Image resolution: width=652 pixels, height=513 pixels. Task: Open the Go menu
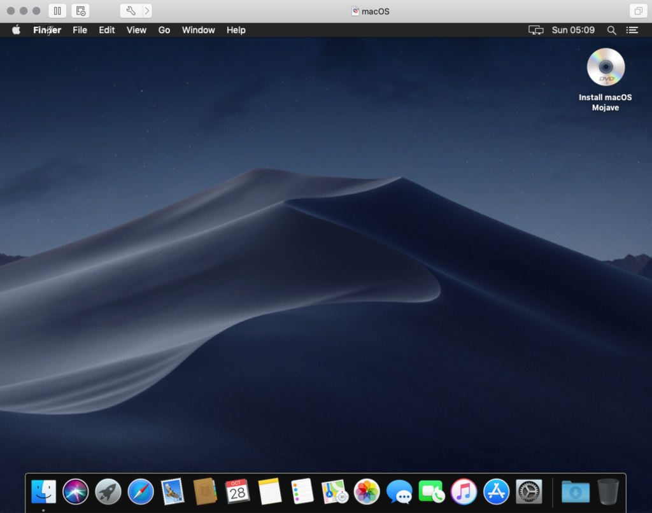(164, 30)
